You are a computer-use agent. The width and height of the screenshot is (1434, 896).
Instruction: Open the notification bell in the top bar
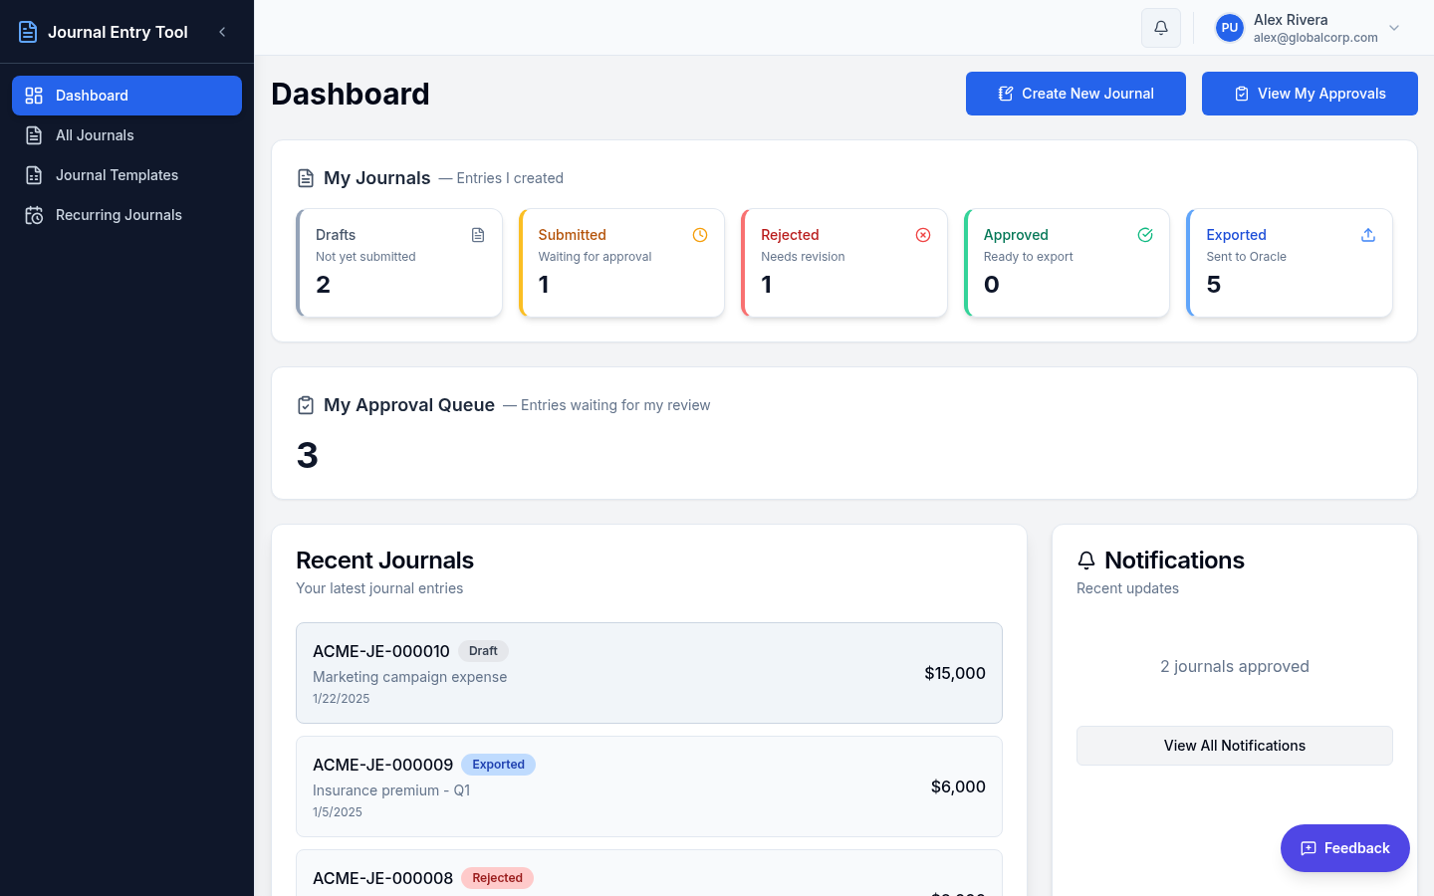1160,27
